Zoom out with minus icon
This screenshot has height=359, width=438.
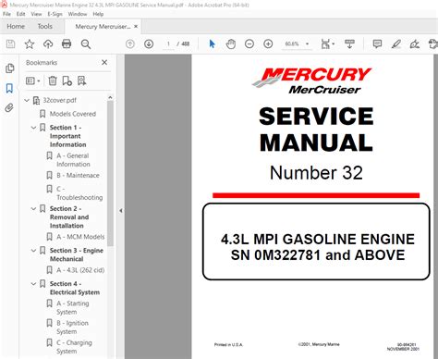(x=249, y=44)
